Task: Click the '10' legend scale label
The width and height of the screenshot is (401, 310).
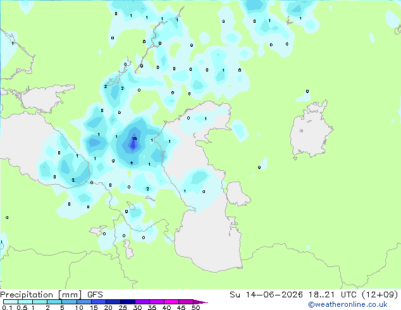Action: tap(79, 307)
